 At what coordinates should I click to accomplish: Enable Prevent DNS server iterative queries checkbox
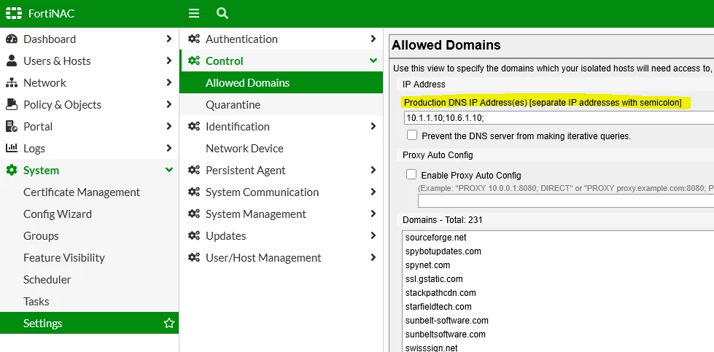(411, 135)
